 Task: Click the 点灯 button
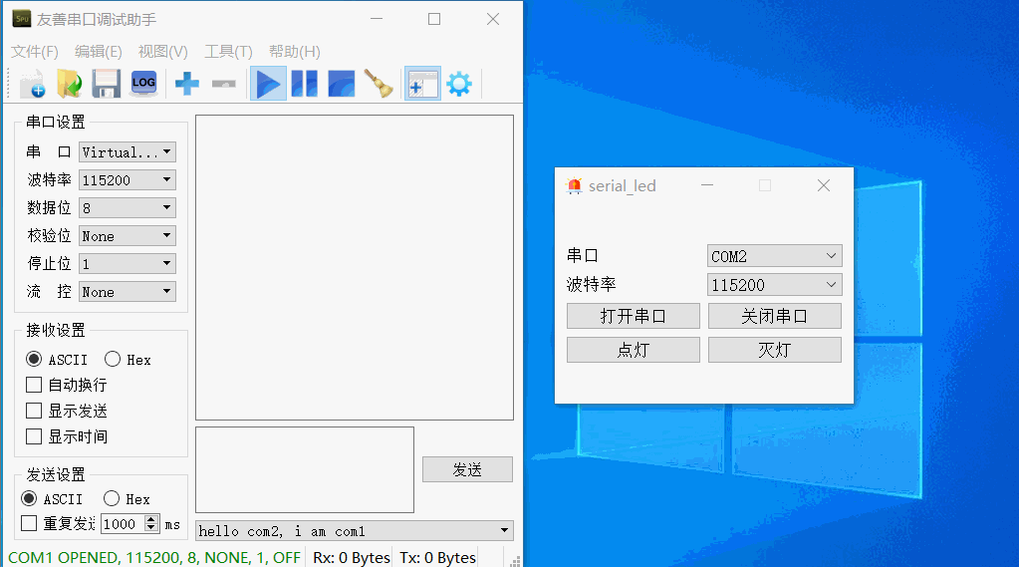[x=633, y=350]
